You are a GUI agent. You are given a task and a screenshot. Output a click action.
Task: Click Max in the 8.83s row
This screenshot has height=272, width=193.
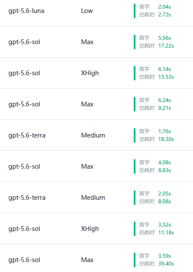(x=87, y=166)
